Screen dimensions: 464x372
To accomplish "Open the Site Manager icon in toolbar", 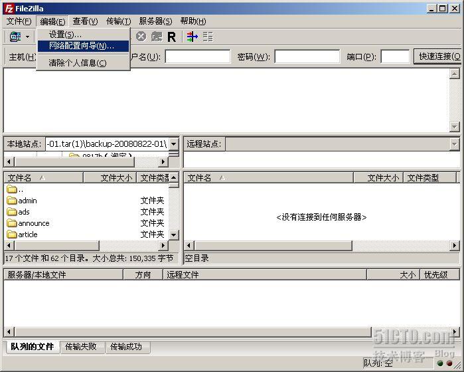I will tap(15, 37).
